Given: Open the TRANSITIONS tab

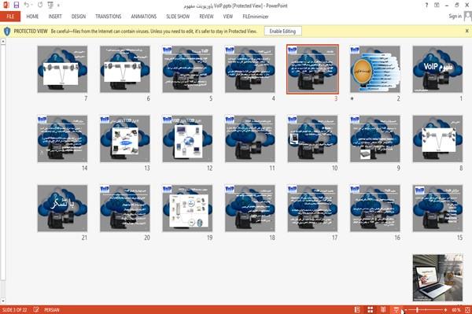Looking at the screenshot, I should click(109, 17).
